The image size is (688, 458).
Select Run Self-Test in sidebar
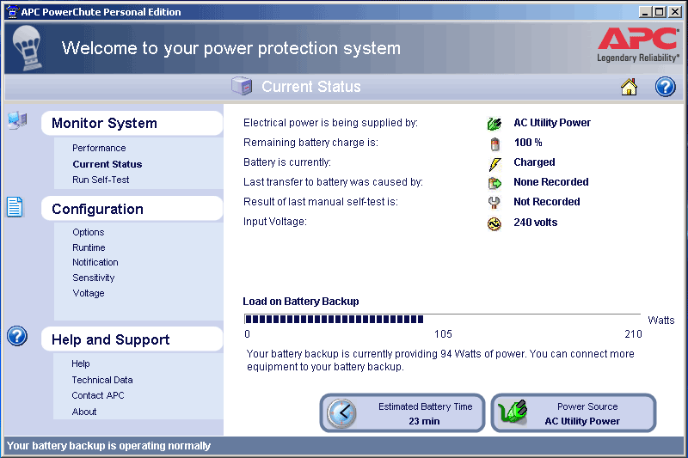coord(101,180)
